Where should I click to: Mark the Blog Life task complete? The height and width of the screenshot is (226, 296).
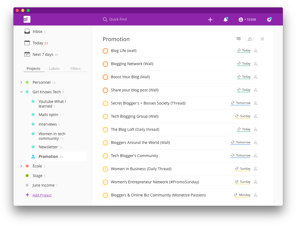(105, 51)
